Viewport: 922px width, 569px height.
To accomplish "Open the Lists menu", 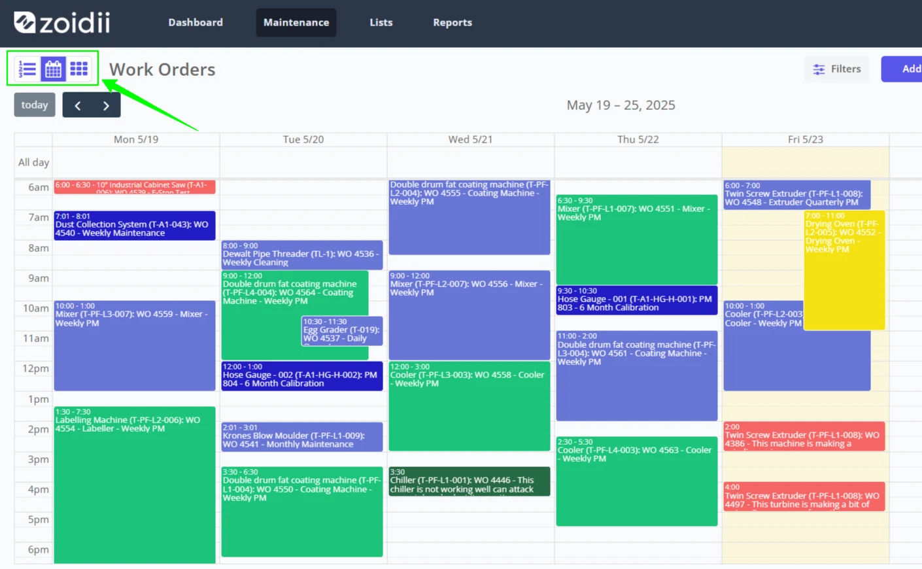I will click(x=381, y=22).
